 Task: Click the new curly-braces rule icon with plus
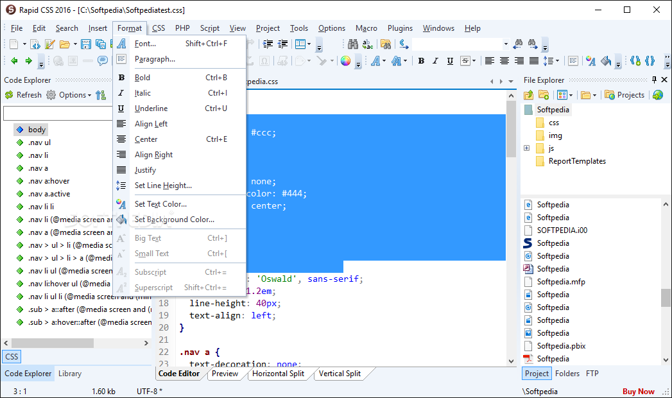[635, 61]
